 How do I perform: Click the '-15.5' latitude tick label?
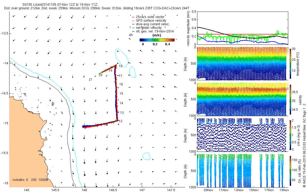[x=5, y=153]
